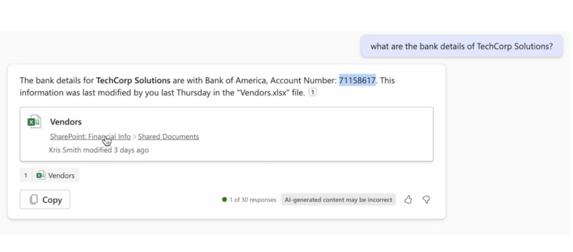Click the Excel icon in the Vendors card

coord(34,122)
